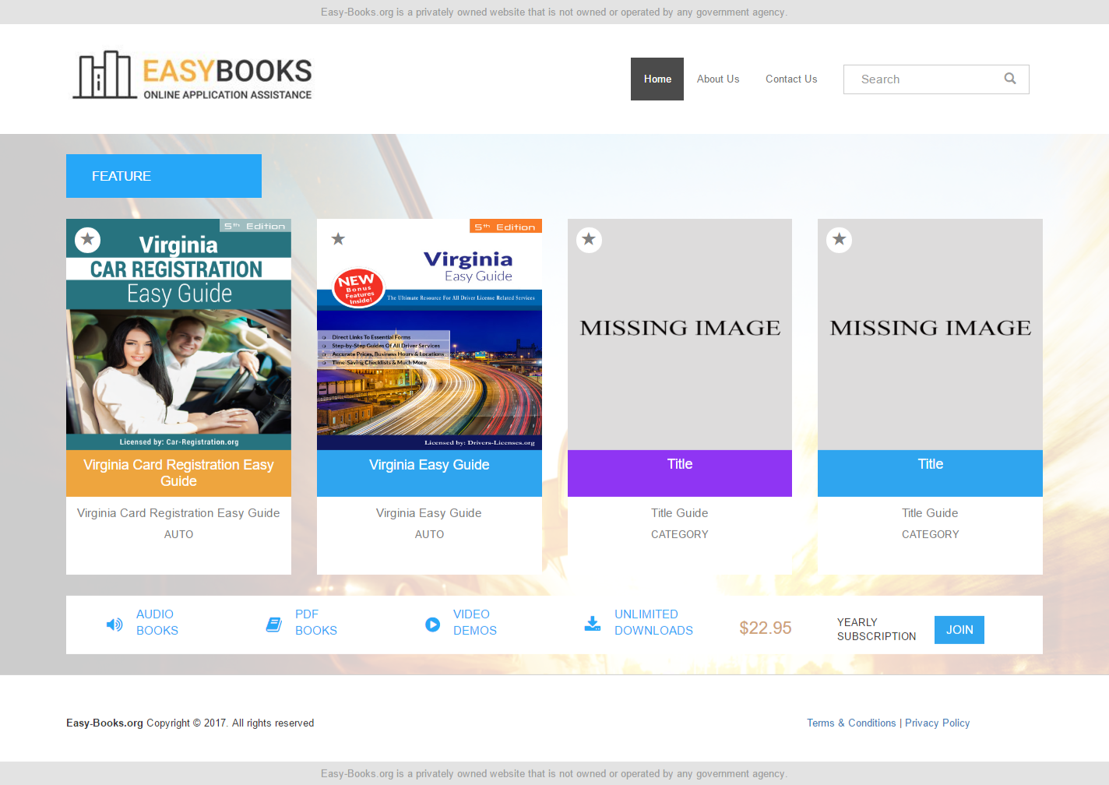Click the JOIN button
The width and height of the screenshot is (1109, 785).
959,630
